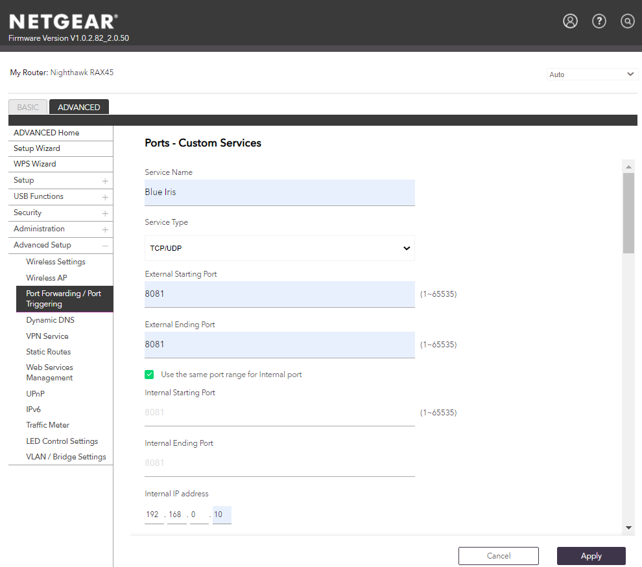Viewport: 642px width, 567px height.
Task: Click the search magnifier icon in header
Action: [x=627, y=21]
